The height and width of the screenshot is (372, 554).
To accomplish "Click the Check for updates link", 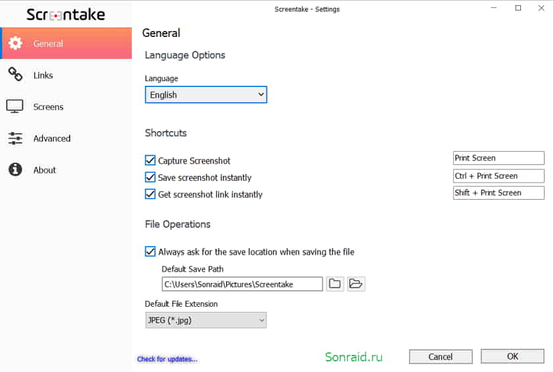I will click(167, 359).
